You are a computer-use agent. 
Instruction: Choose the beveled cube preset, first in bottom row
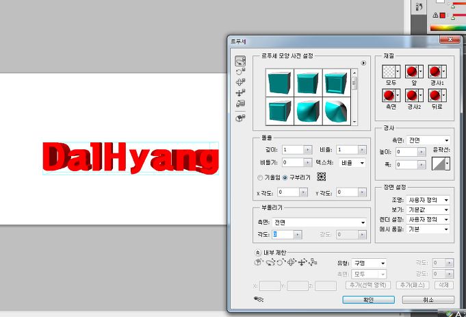click(x=279, y=111)
